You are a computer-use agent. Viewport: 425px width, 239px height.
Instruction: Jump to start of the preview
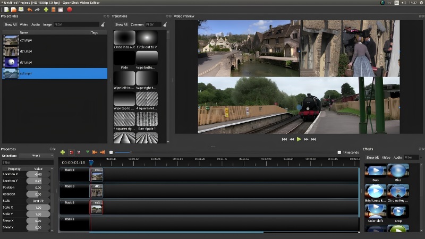pyautogui.click(x=284, y=139)
